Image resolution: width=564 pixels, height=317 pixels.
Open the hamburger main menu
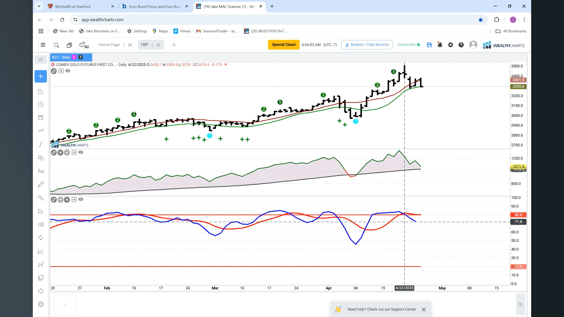(43, 45)
